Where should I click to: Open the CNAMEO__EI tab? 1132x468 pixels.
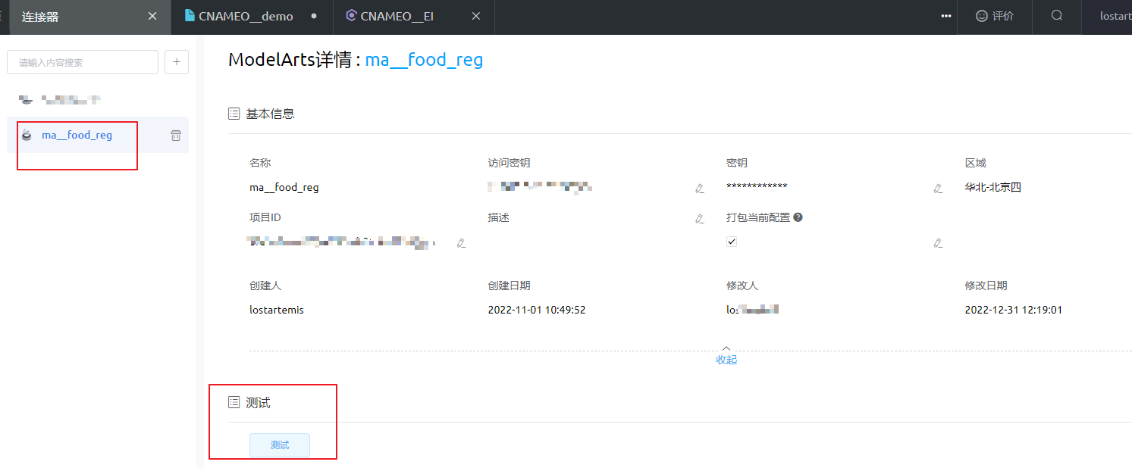pos(397,17)
